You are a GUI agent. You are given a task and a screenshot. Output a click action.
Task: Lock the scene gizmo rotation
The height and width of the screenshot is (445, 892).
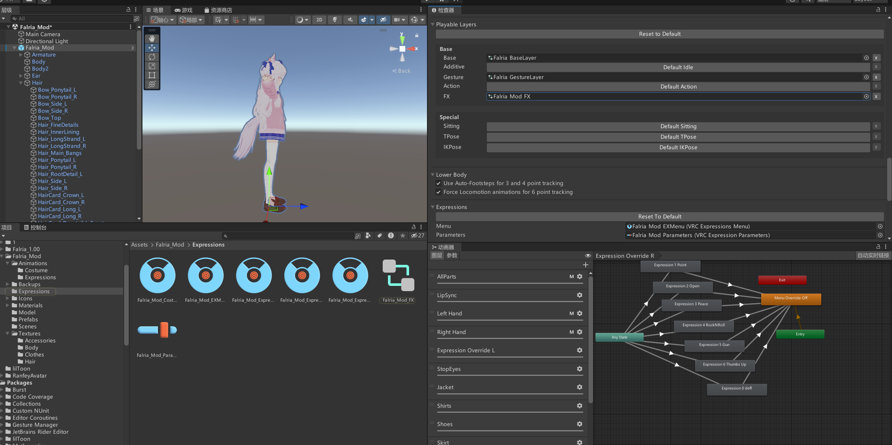(x=417, y=35)
